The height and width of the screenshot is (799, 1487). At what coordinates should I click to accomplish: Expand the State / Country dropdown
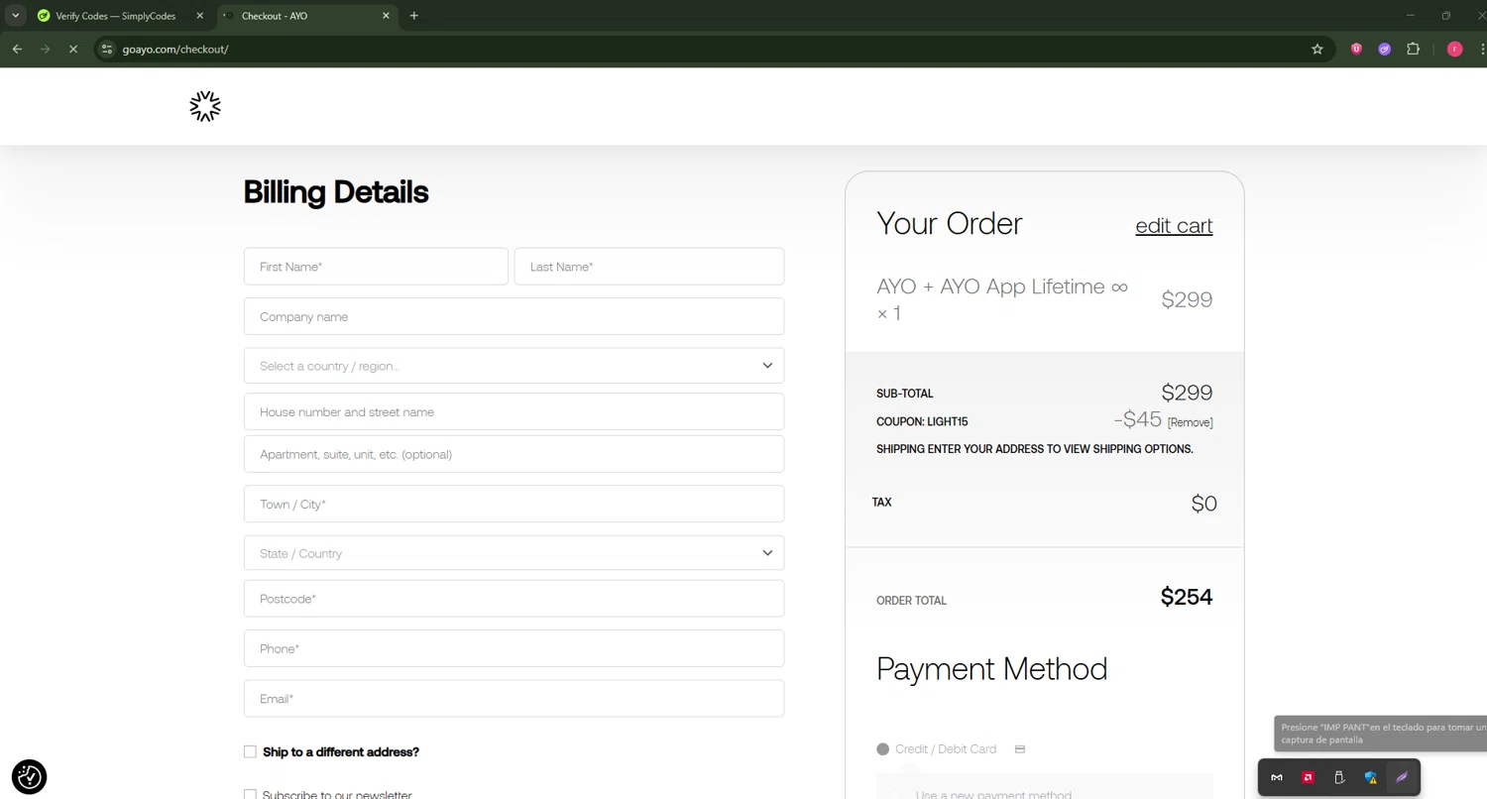514,553
